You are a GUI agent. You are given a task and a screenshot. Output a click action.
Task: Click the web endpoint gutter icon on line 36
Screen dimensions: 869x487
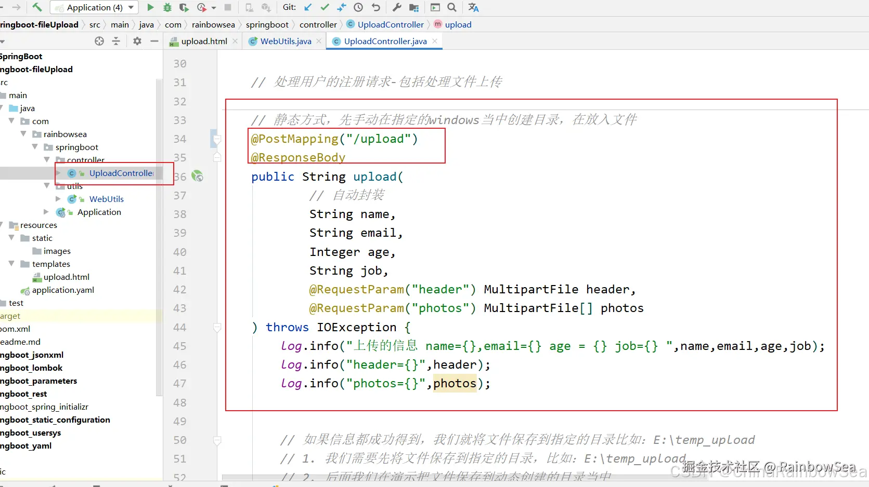coord(197,176)
